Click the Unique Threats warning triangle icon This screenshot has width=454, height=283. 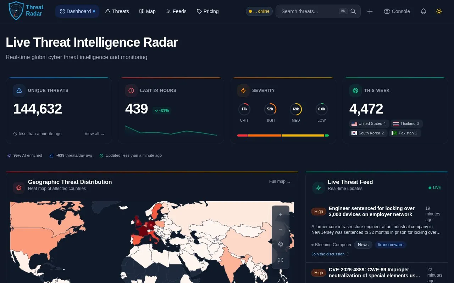click(19, 91)
